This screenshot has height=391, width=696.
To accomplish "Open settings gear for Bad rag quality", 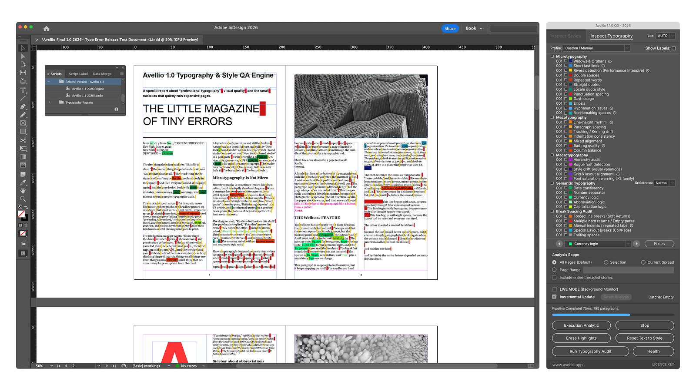I will pyautogui.click(x=603, y=146).
